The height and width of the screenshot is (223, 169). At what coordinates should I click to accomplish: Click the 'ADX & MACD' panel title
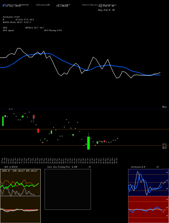coord(11,167)
